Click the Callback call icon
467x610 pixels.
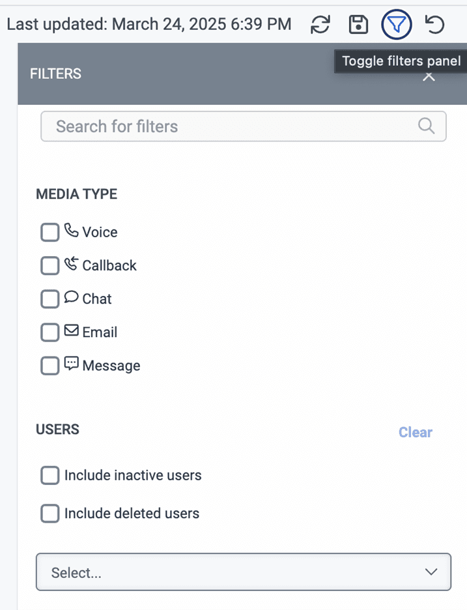70,265
